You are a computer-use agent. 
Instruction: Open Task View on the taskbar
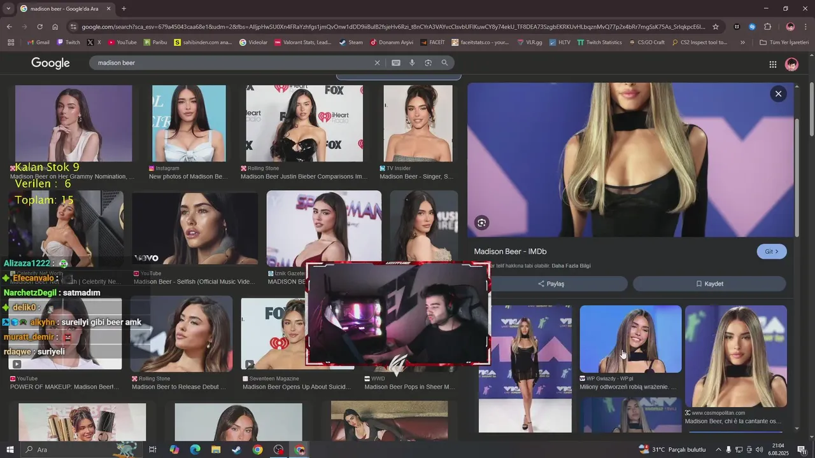[153, 450]
